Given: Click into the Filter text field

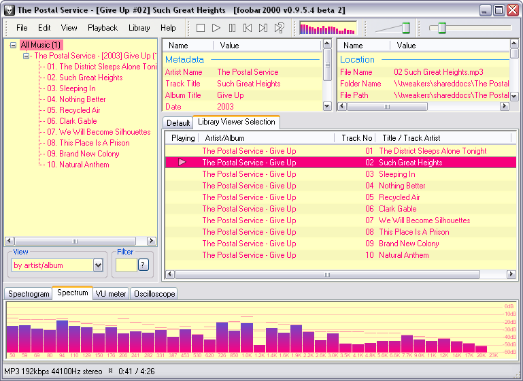Looking at the screenshot, I should 126,265.
